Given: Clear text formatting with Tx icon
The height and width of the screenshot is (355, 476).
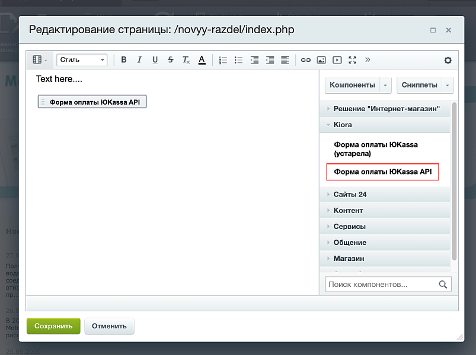Looking at the screenshot, I should pos(186,60).
